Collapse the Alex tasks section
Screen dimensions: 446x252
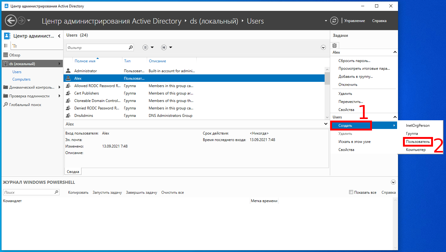395,52
